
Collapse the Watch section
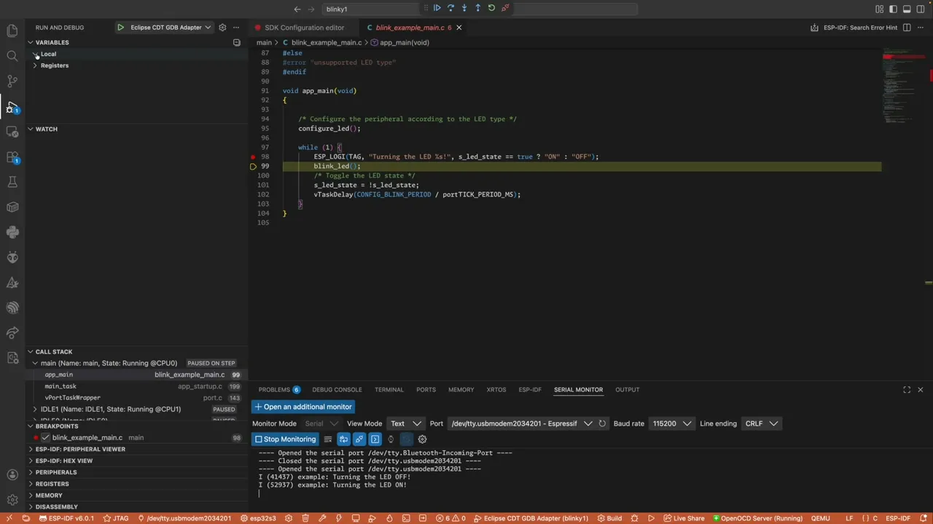(x=31, y=129)
